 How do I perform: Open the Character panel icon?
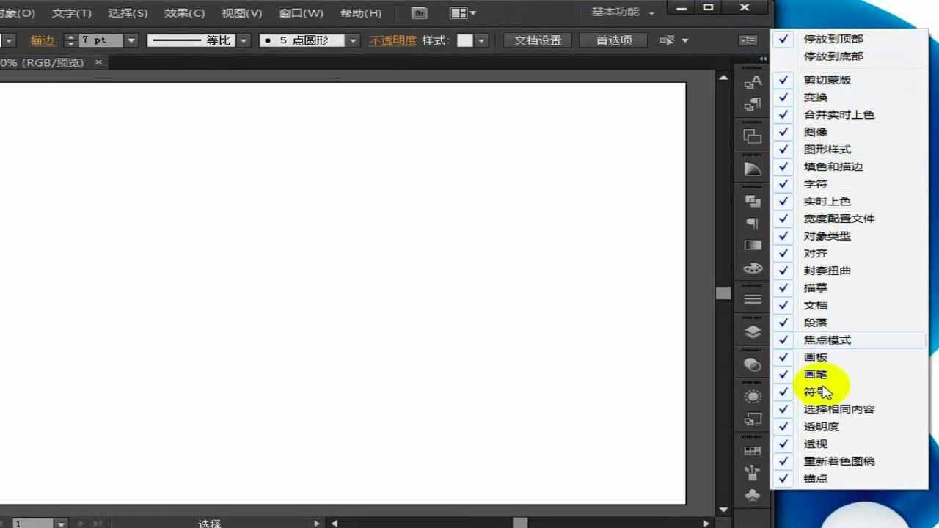[x=753, y=81]
